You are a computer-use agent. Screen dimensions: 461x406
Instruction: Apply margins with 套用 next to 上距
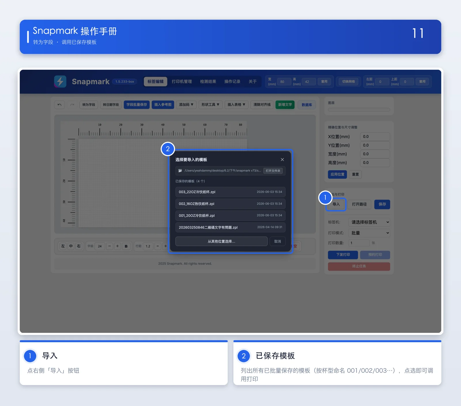tap(422, 82)
